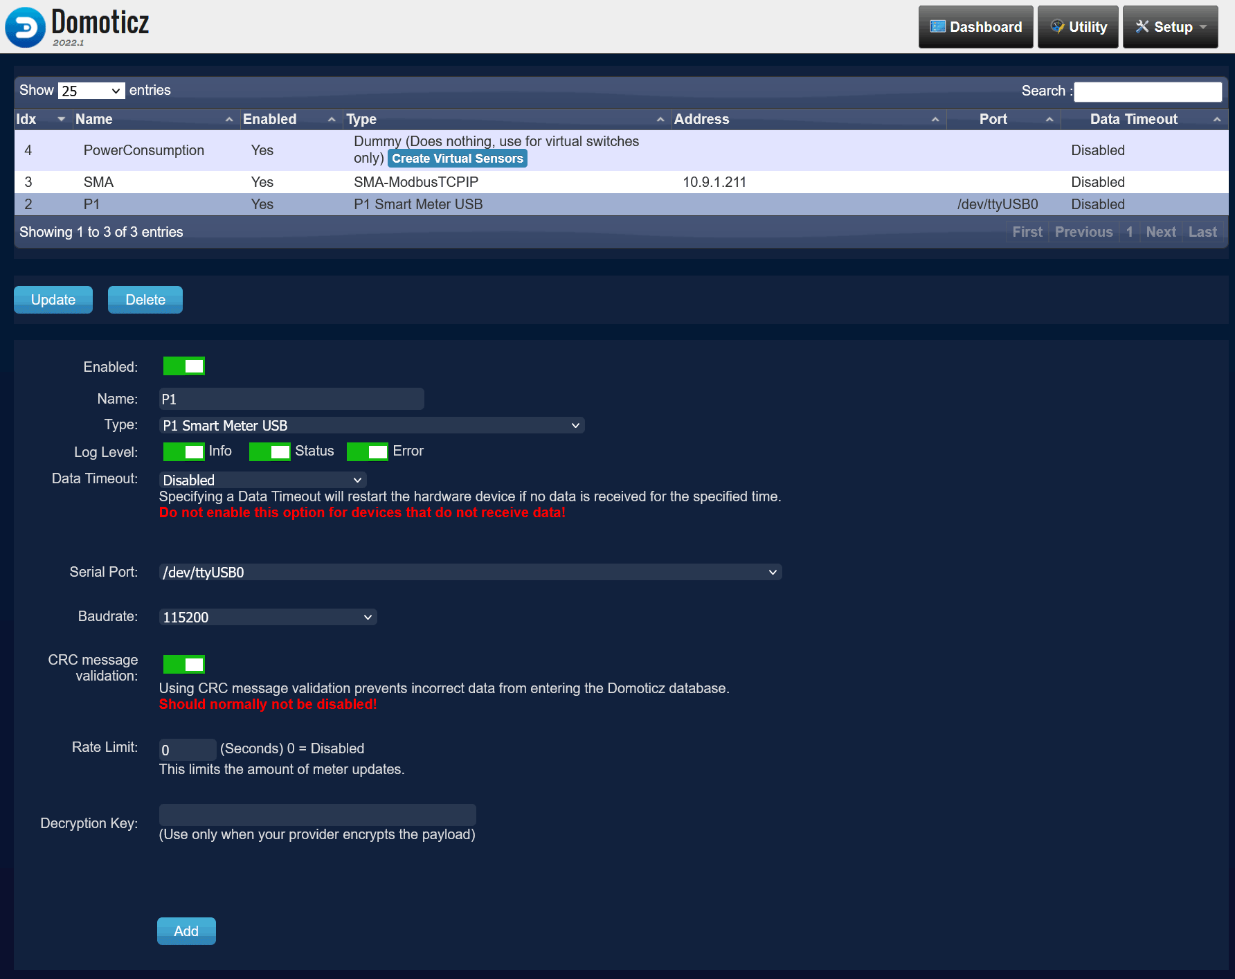Sort table by Name column
The height and width of the screenshot is (979, 1235).
pos(155,119)
